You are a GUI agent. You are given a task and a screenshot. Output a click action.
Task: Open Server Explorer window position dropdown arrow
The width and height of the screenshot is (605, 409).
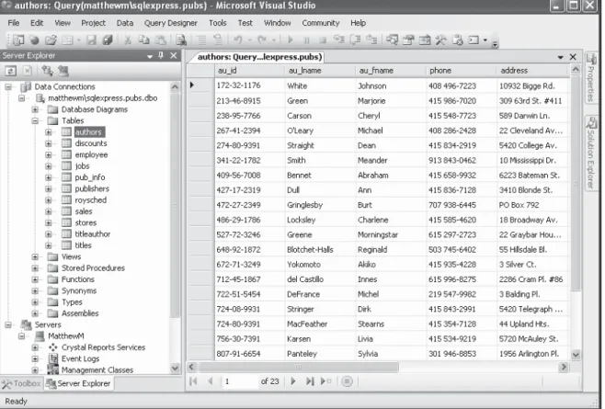tap(150, 56)
